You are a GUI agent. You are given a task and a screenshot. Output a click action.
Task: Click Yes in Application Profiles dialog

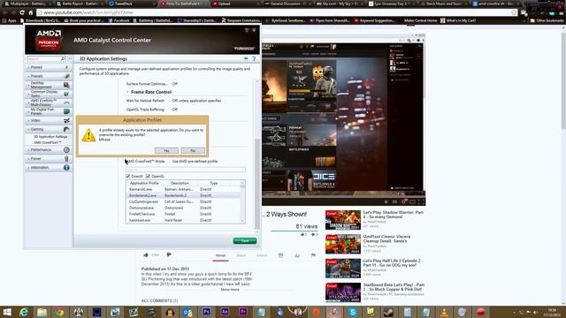(166, 150)
